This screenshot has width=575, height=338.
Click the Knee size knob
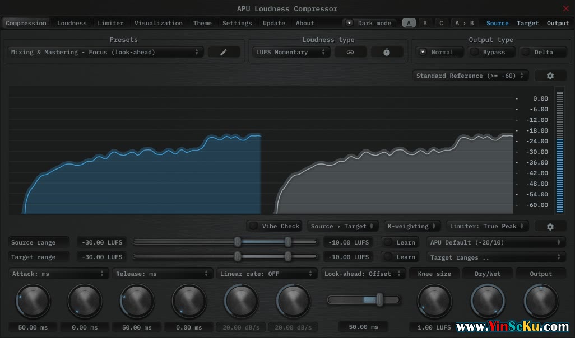click(435, 301)
